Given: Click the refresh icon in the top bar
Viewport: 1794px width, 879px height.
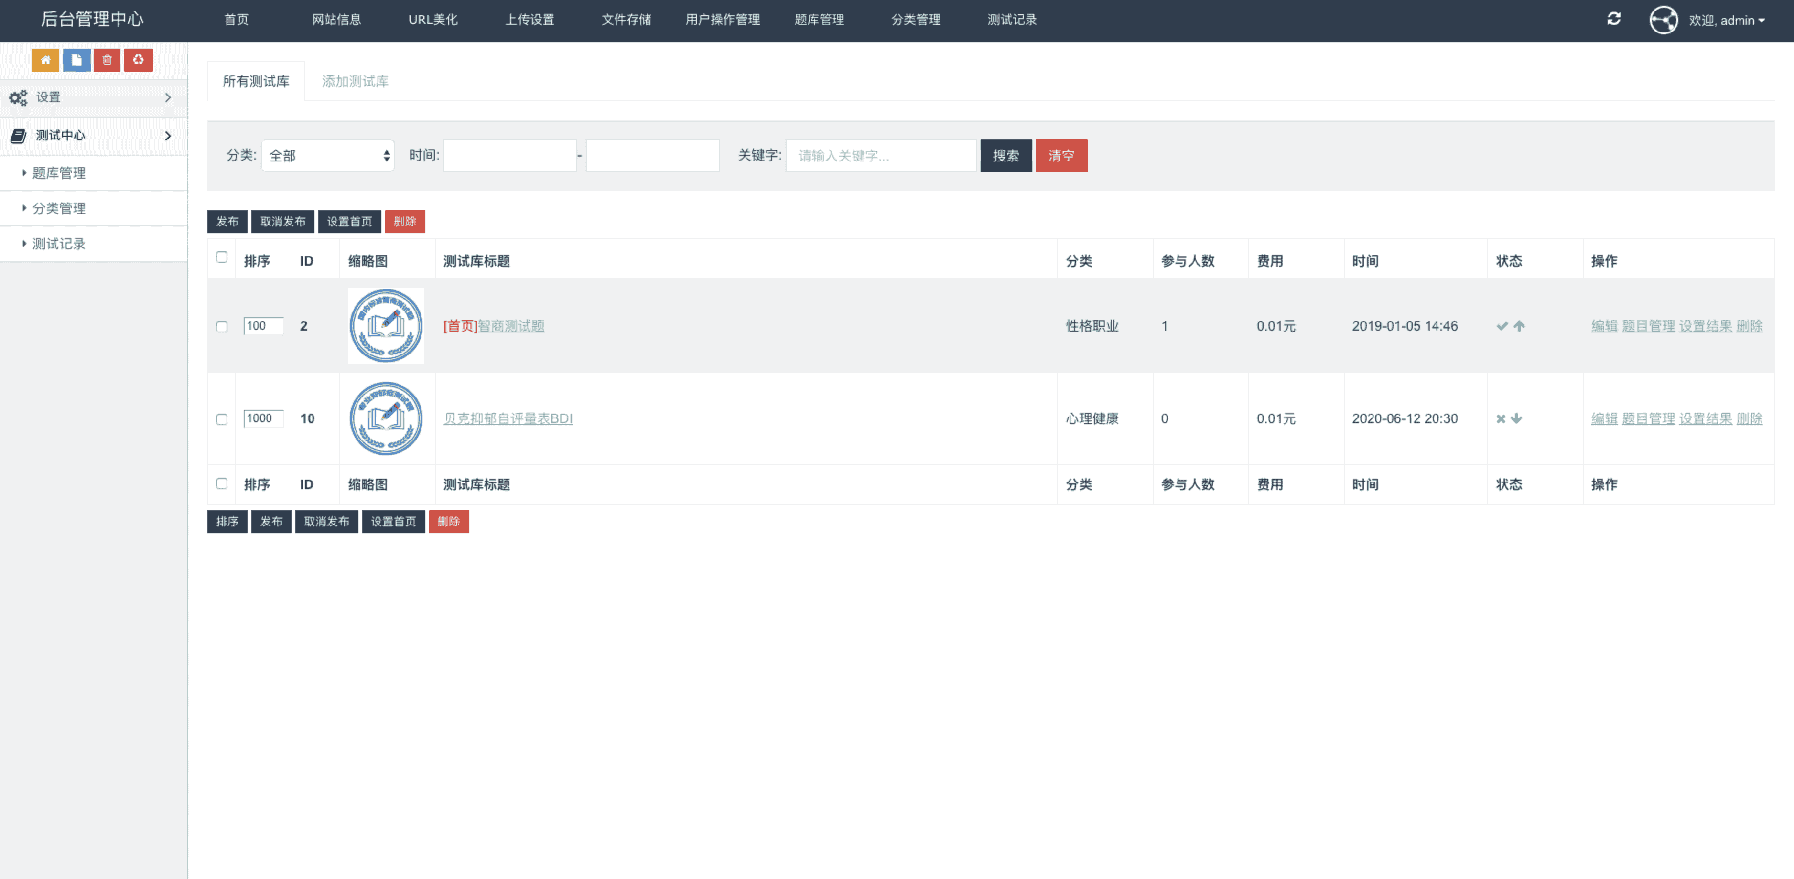Looking at the screenshot, I should click(1614, 20).
